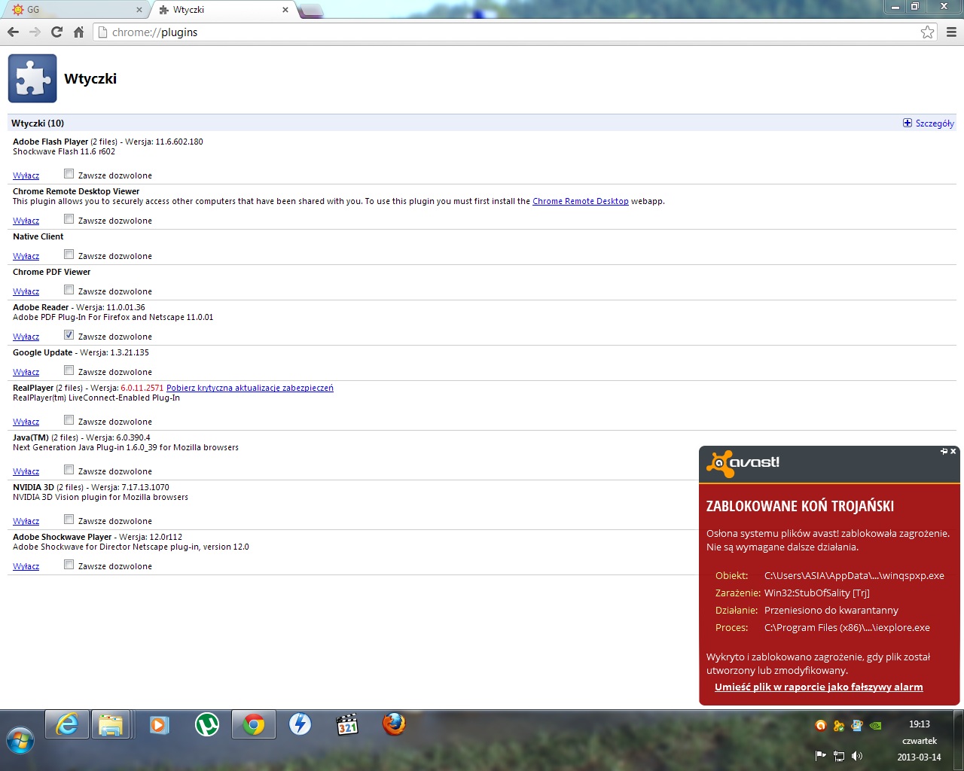Click 'Win32:StubOfSality [Trj]' infection name

point(816,593)
